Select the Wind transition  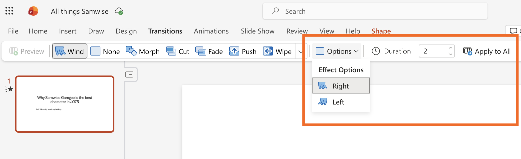(70, 51)
